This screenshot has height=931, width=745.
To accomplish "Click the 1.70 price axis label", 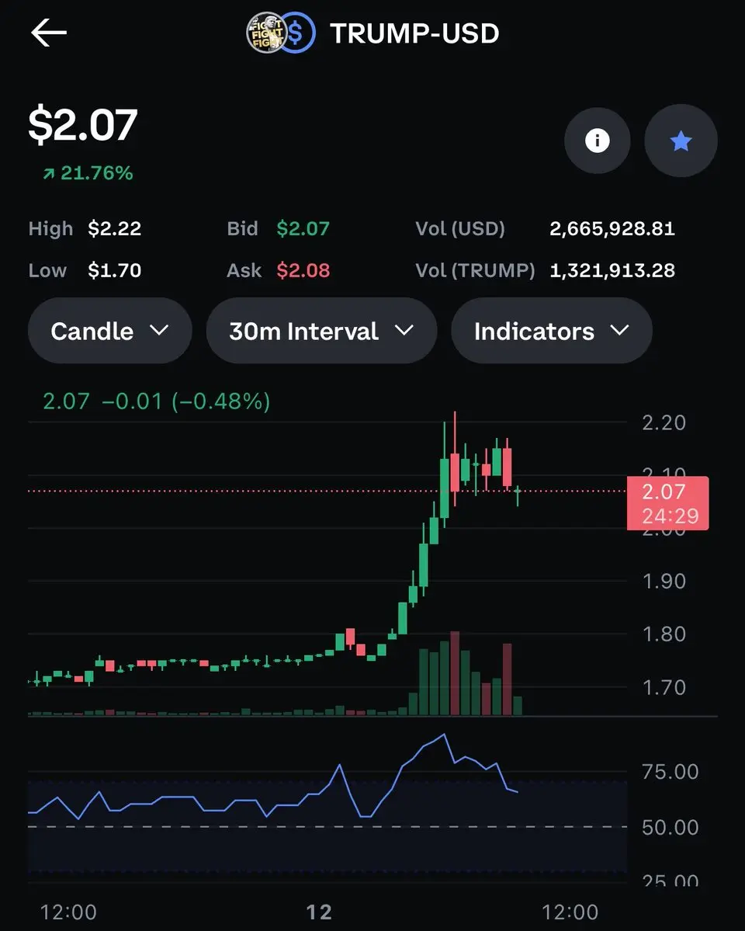I will pos(664,687).
